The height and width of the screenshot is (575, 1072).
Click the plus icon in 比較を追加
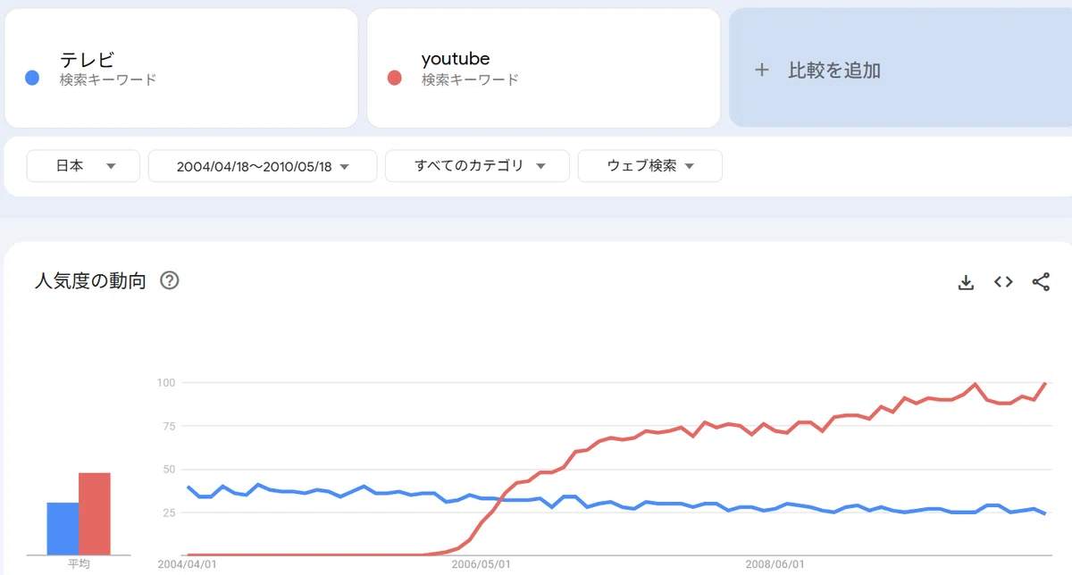point(762,70)
